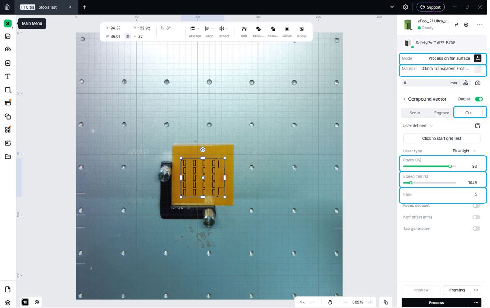The width and height of the screenshot is (490, 308).
Task: Click the Edit nodes tool
Action: pos(244,31)
